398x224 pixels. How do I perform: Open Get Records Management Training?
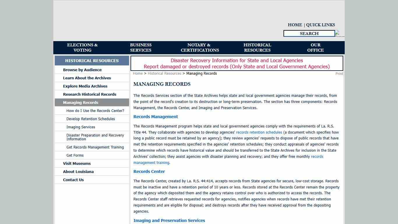pos(95,147)
